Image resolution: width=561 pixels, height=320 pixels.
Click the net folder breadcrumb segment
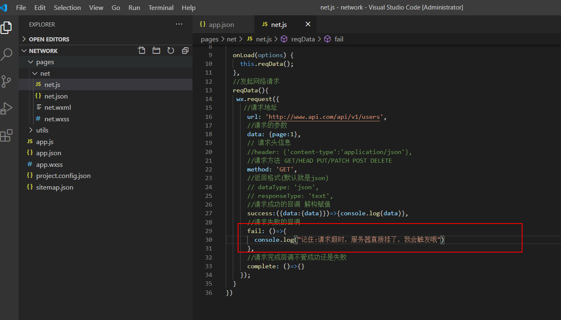(x=231, y=39)
